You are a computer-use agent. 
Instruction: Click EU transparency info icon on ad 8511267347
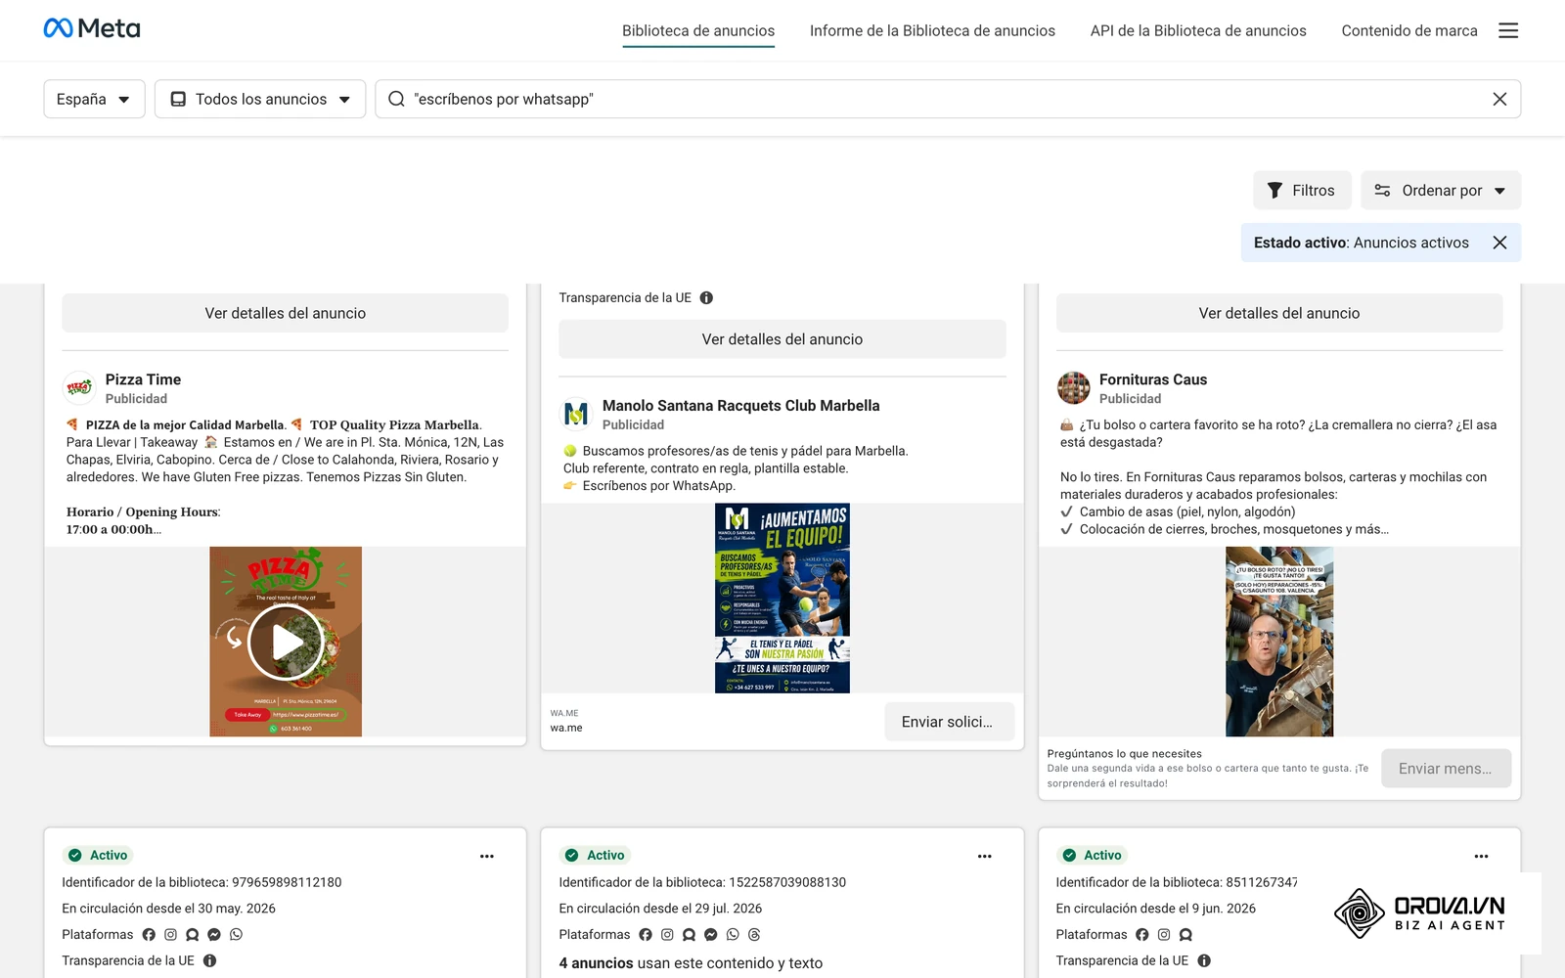pos(1204,960)
